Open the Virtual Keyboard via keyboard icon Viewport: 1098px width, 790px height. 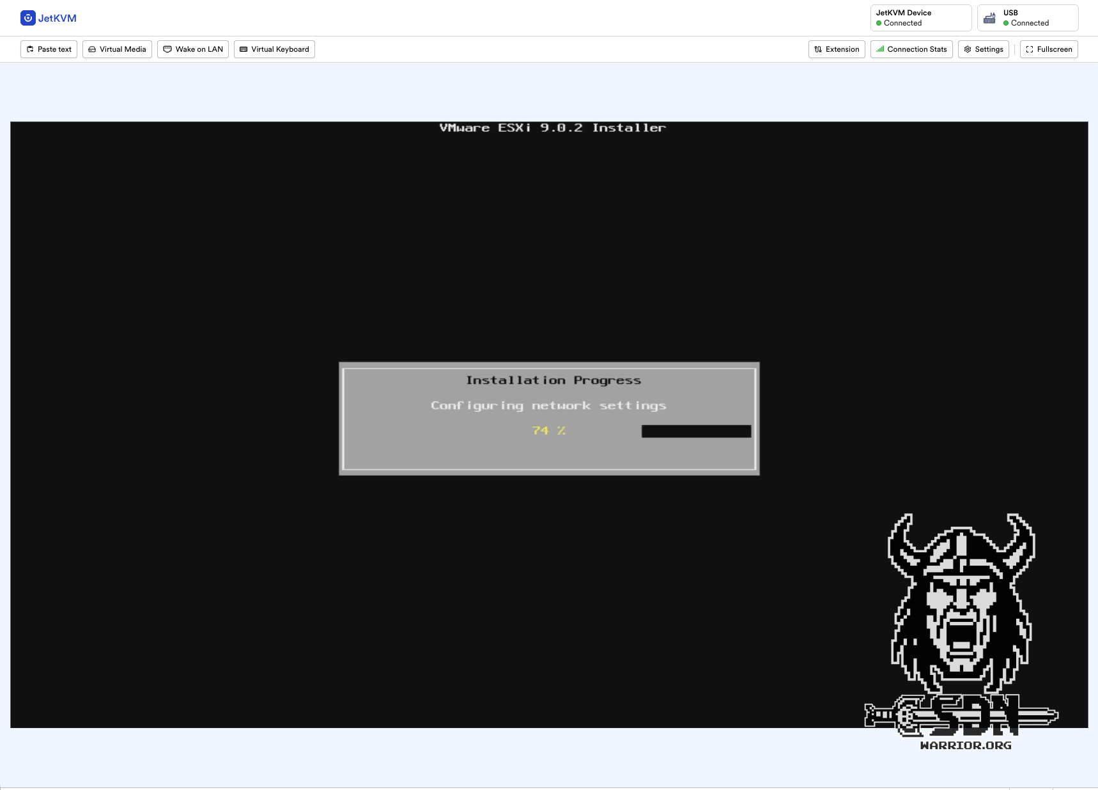(244, 49)
